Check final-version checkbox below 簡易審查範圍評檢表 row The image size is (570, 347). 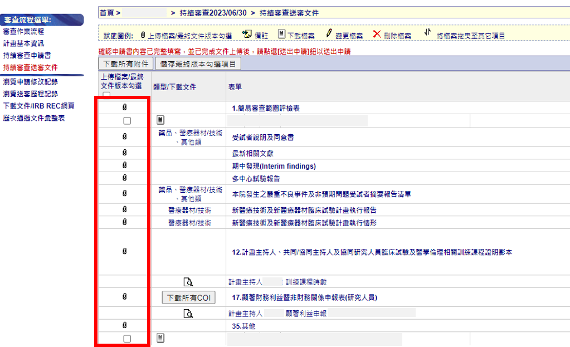(x=127, y=120)
